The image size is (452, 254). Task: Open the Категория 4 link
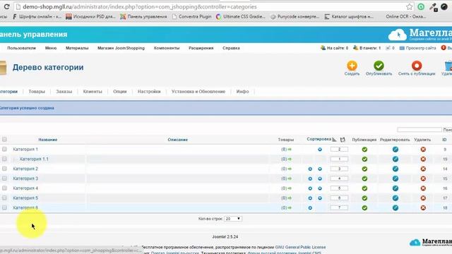25,188
